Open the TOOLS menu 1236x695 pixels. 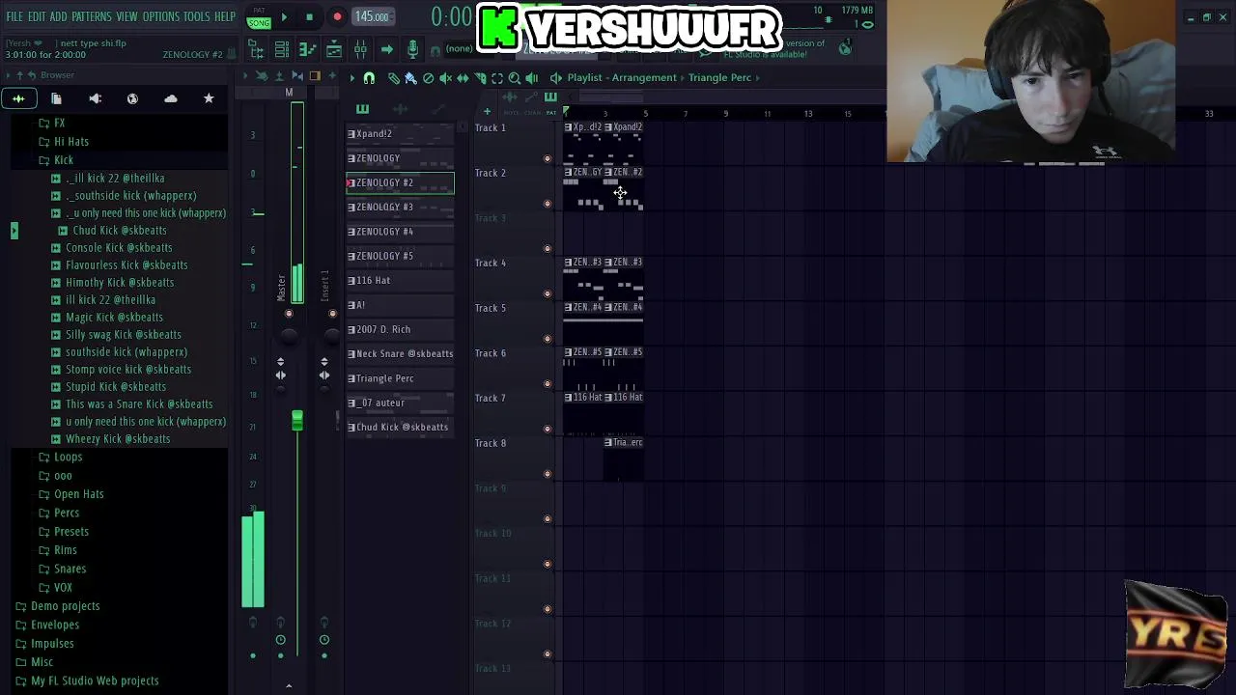[197, 17]
